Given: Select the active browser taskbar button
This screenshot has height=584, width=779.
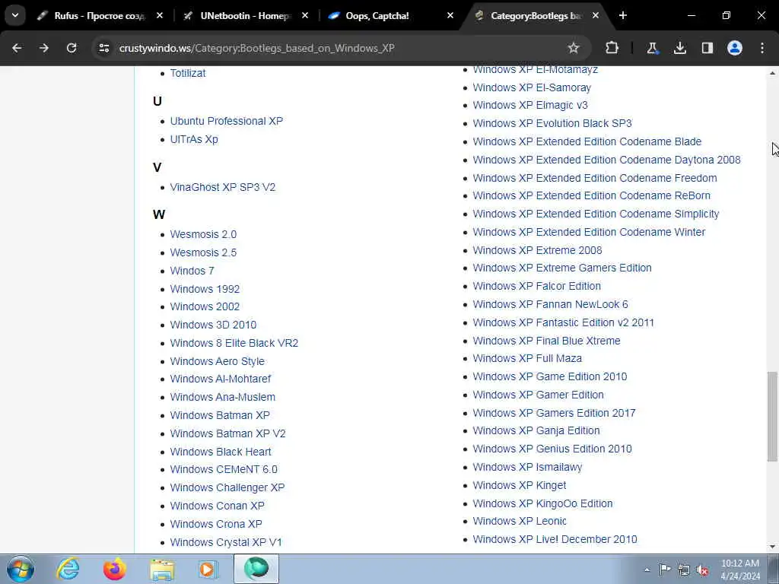Looking at the screenshot, I should (256, 569).
